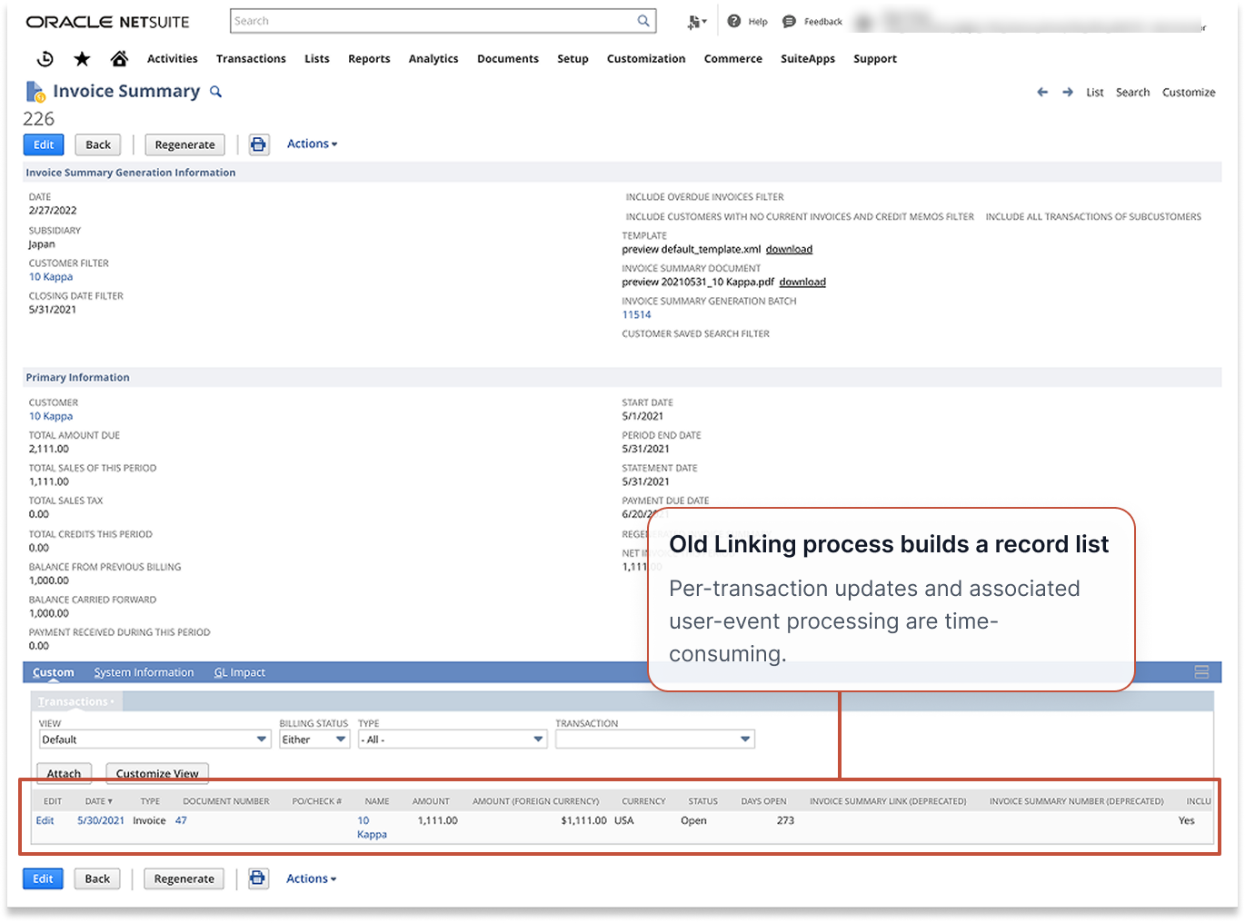This screenshot has height=923, width=1245.
Task: Open the Reports menu
Action: tap(369, 59)
